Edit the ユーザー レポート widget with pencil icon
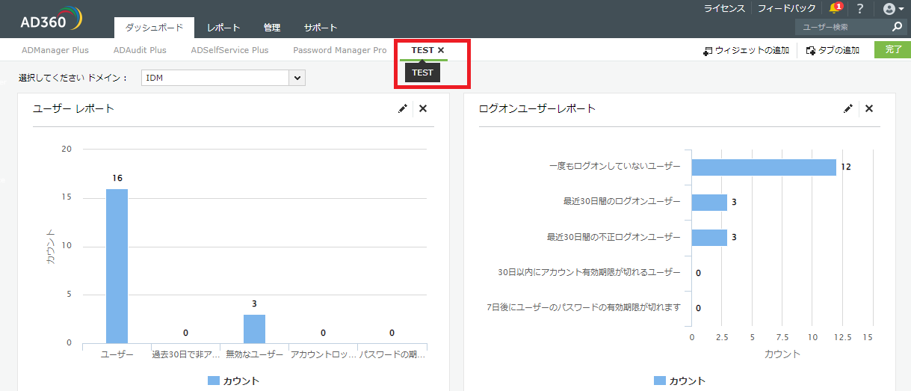The image size is (911, 391). click(x=403, y=108)
